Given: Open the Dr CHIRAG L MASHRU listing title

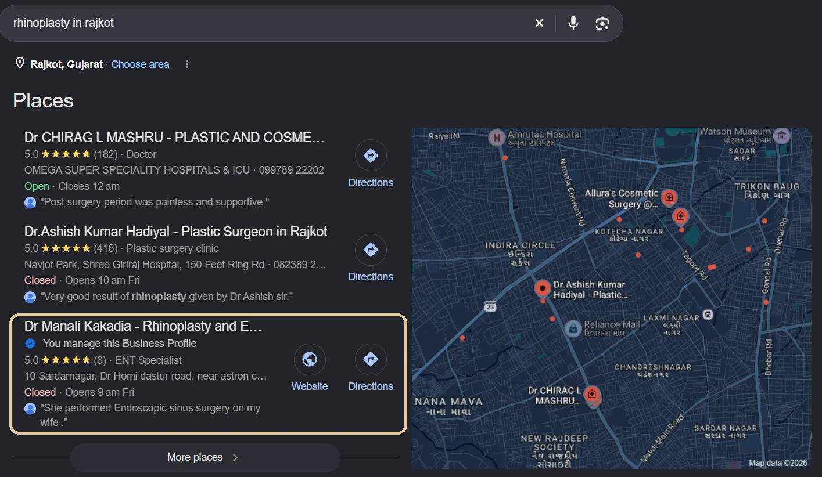Looking at the screenshot, I should pos(174,138).
